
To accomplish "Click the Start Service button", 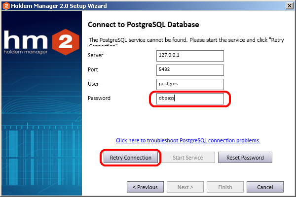I will pyautogui.click(x=188, y=158).
